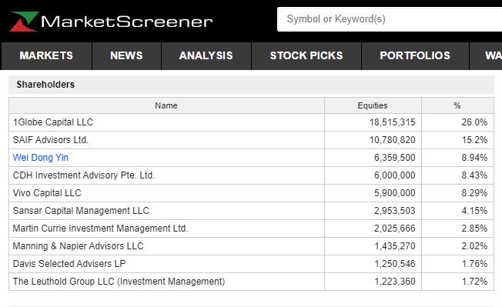Click the % column header
This screenshot has width=502, height=307.
click(457, 105)
